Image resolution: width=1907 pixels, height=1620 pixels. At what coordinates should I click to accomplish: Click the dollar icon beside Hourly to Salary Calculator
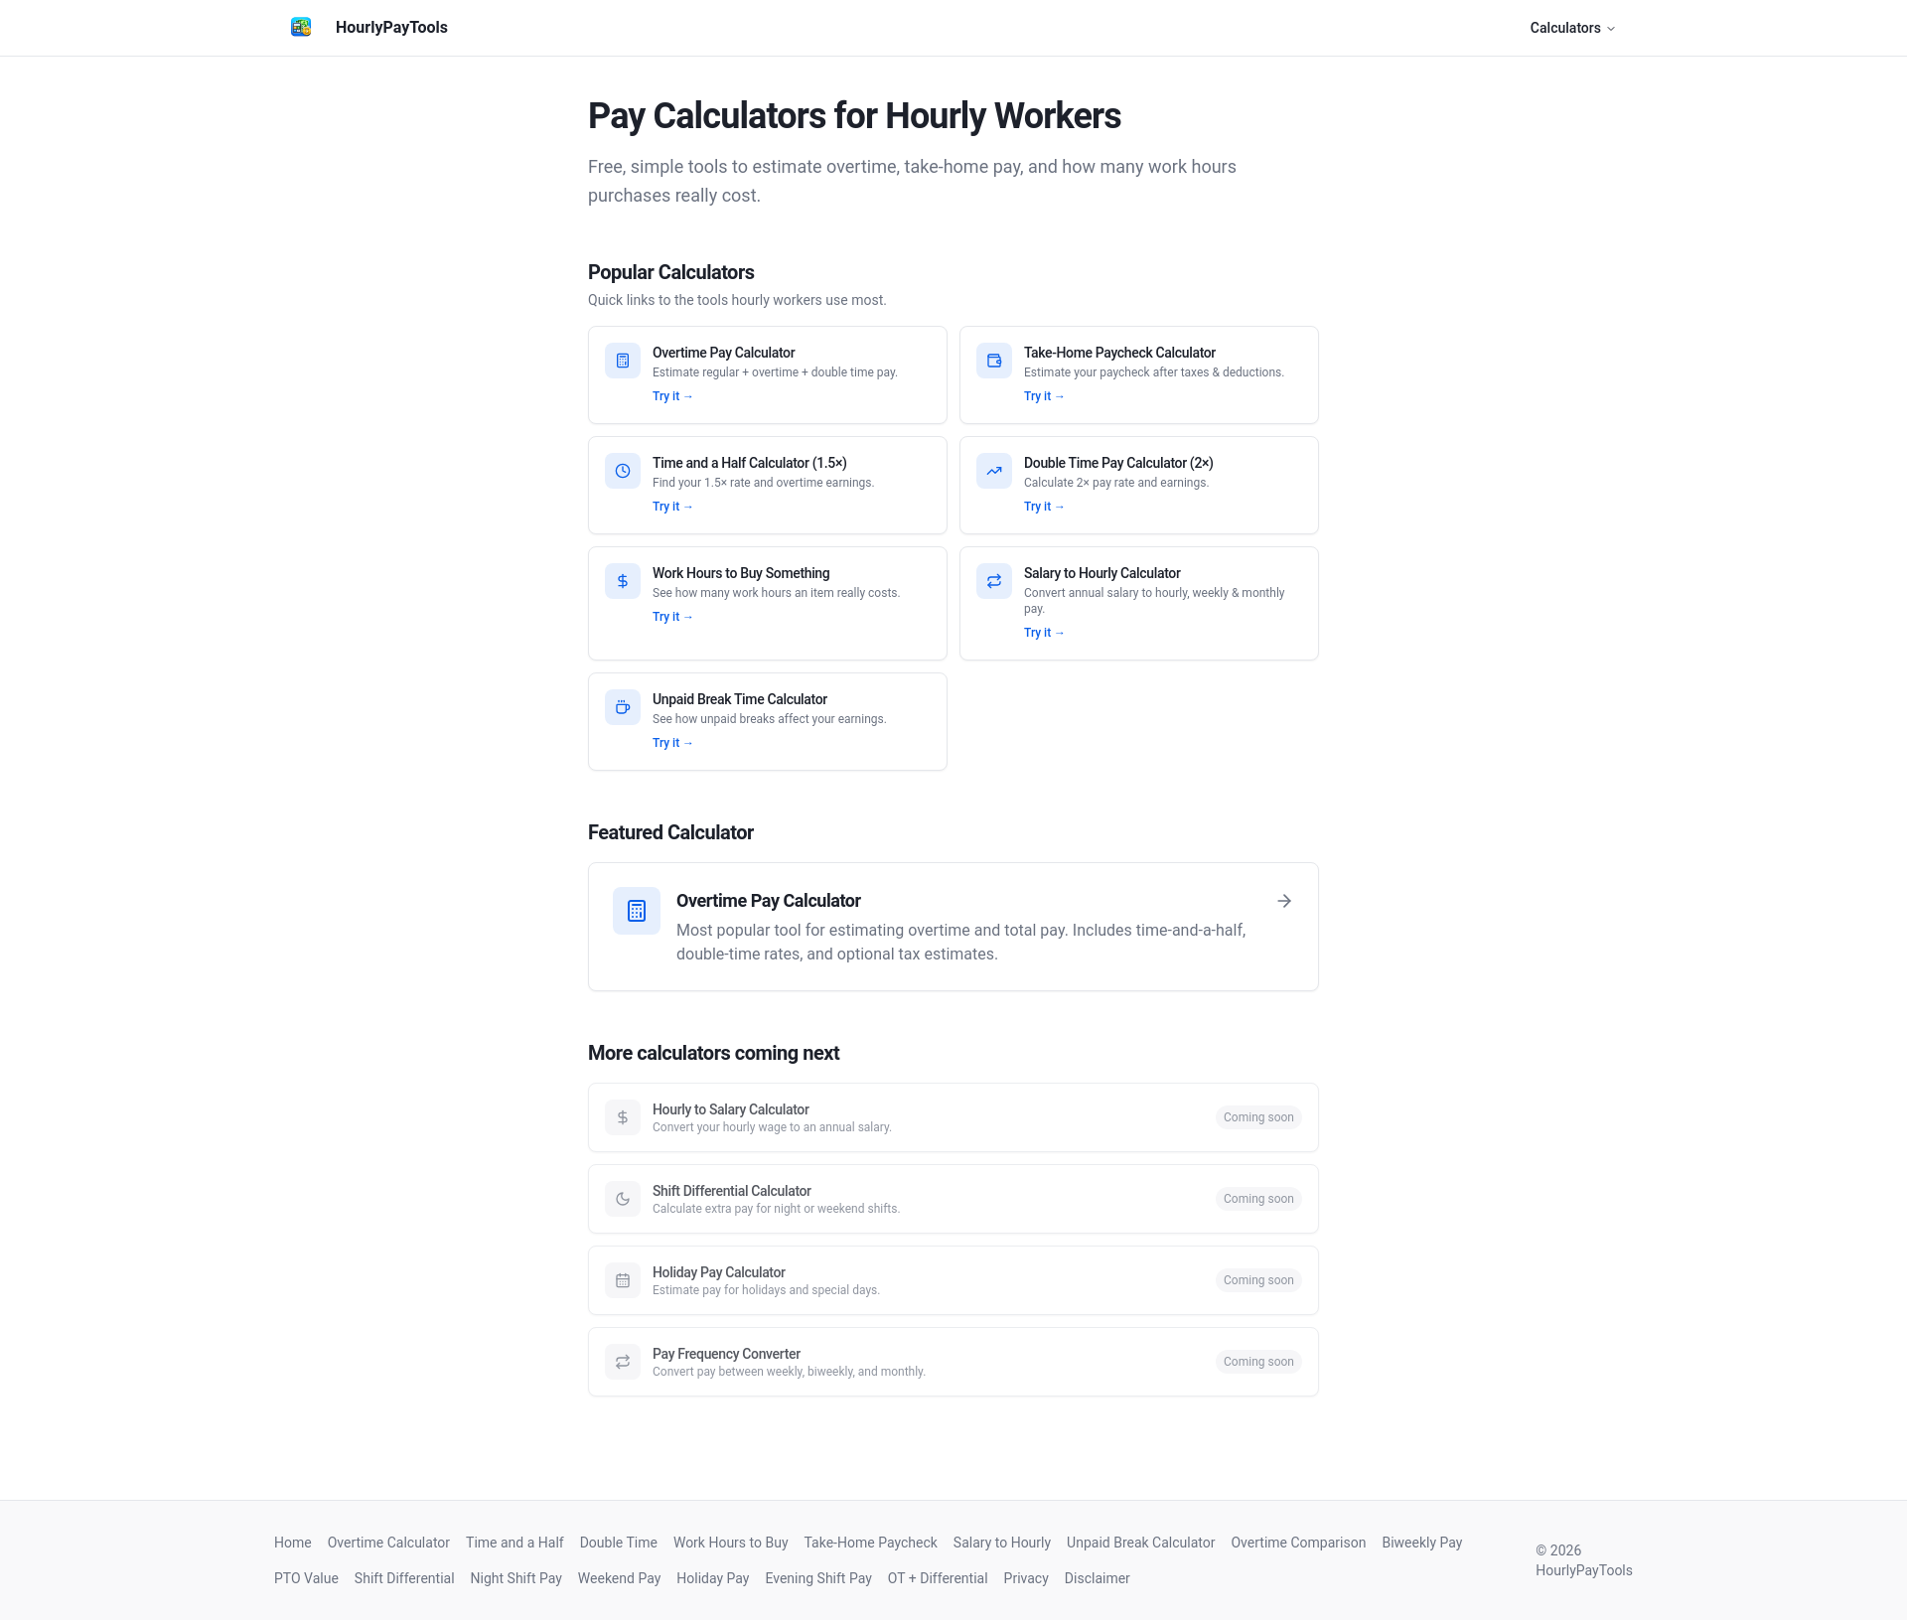click(x=623, y=1117)
